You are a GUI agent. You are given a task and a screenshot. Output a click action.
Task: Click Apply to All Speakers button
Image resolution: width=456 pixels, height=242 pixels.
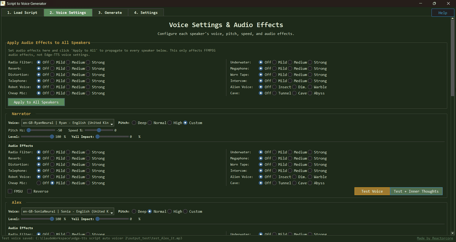[36, 102]
